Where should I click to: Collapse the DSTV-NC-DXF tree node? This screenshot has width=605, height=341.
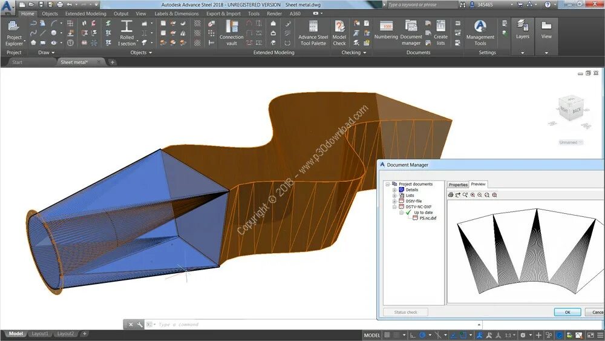point(394,207)
